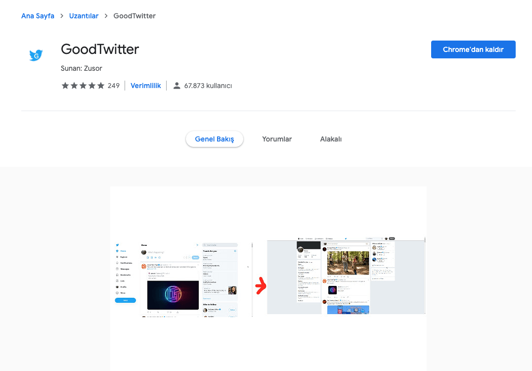Screen dimensions: 532x371
Task: Click the breadcrumb chevron after Uzantılar
Action: [x=106, y=16]
